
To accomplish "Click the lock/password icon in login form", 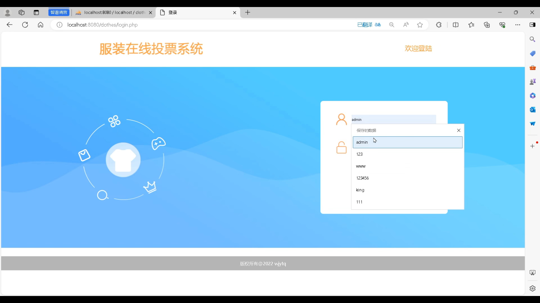I will click(x=342, y=147).
